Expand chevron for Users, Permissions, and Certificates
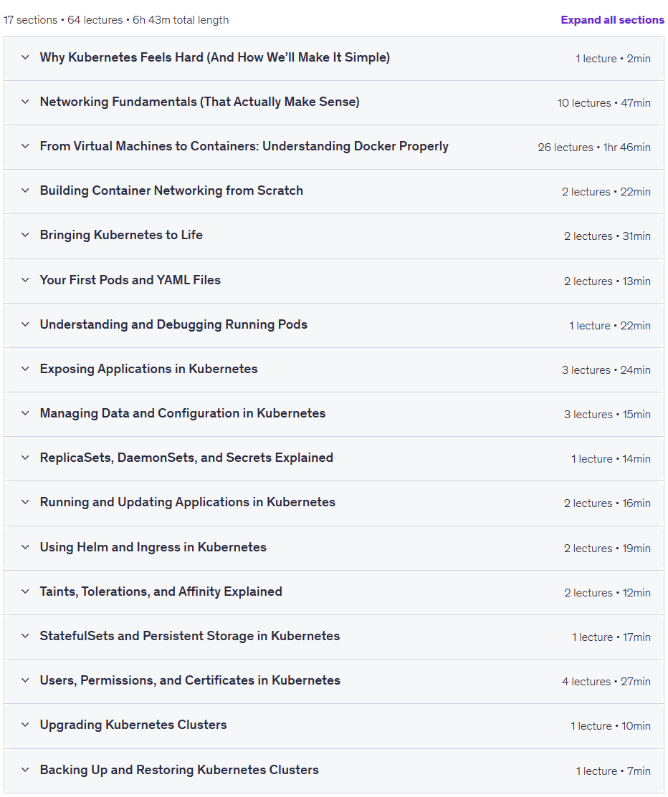The image size is (668, 797). [x=25, y=680]
